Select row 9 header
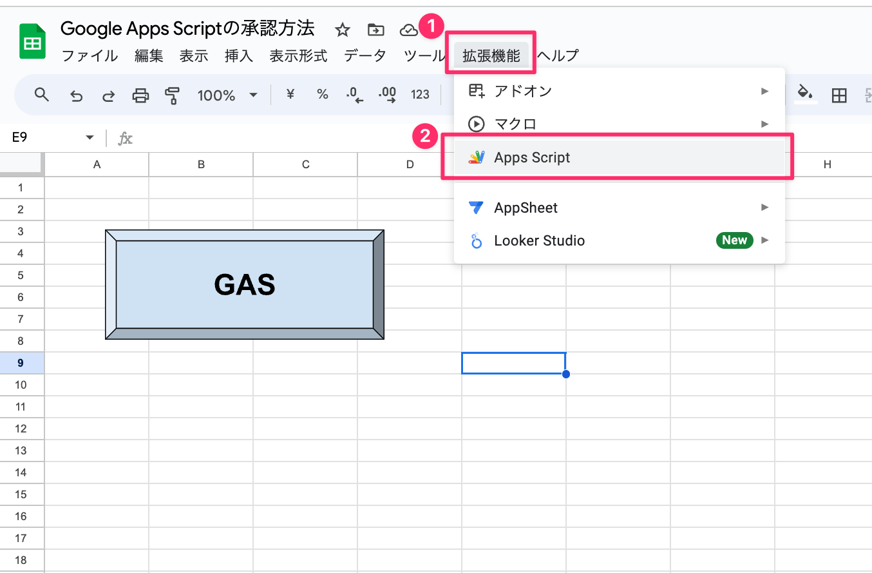 (x=21, y=363)
